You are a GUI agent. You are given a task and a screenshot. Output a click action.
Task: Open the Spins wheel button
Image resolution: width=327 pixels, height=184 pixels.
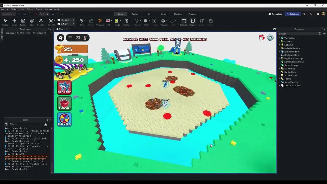64,120
